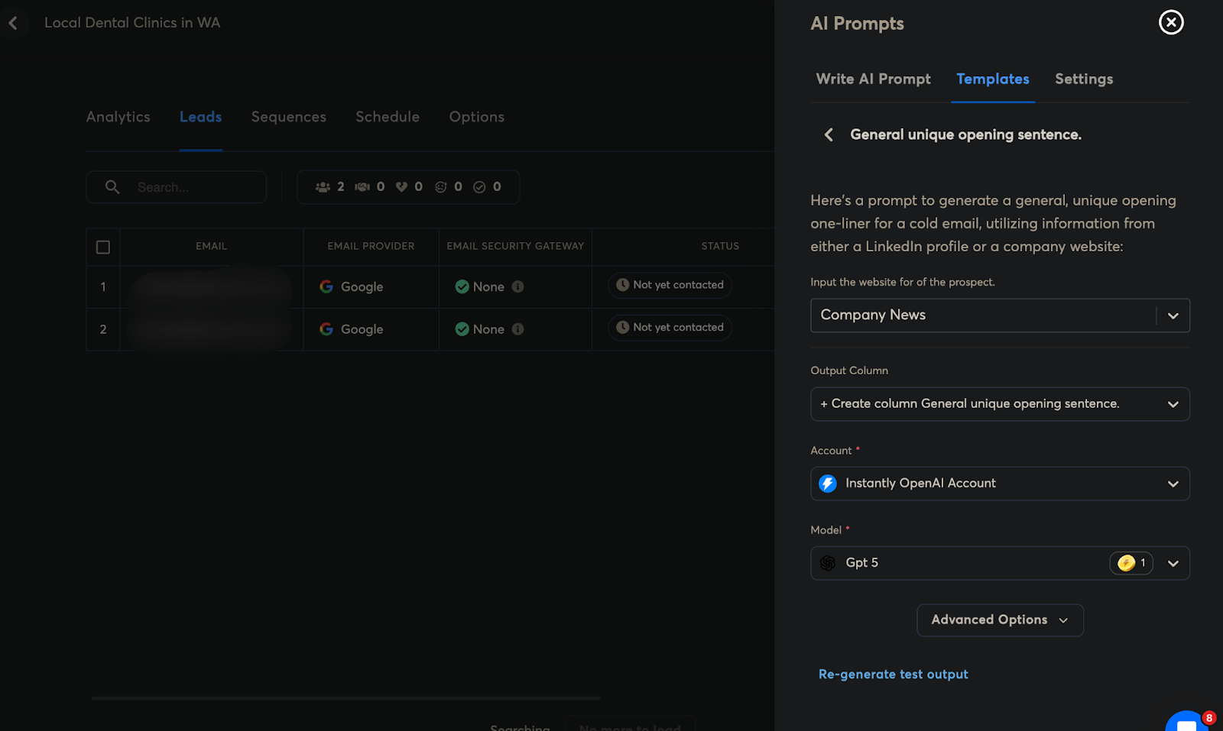The width and height of the screenshot is (1223, 731).
Task: Expand Advanced Options
Action: coord(999,620)
